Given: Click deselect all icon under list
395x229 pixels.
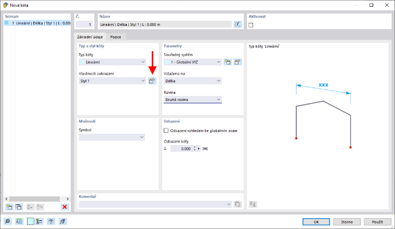Looking at the screenshot, I should click(x=40, y=207).
